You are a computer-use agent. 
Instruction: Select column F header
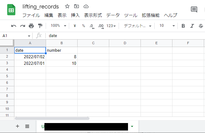tap(188, 43)
